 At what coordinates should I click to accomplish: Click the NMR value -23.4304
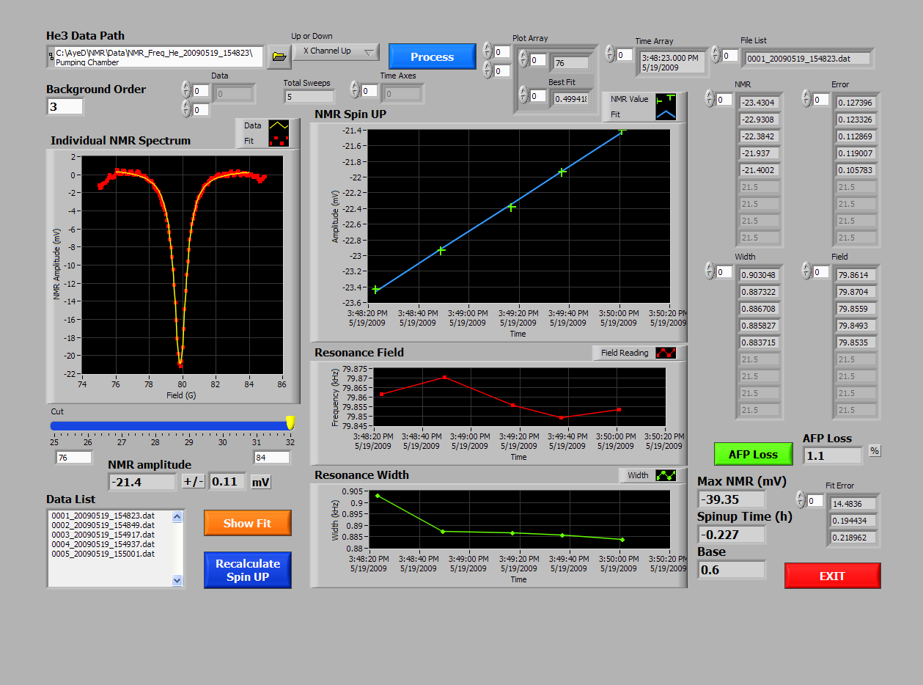pyautogui.click(x=760, y=103)
